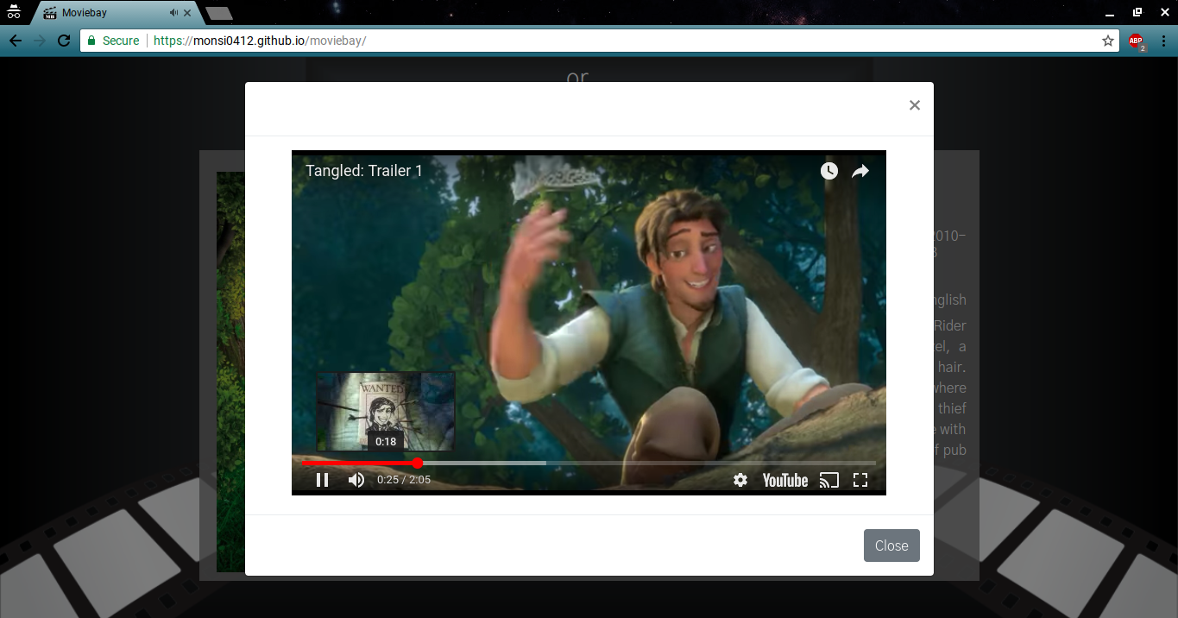The height and width of the screenshot is (618, 1178).
Task: Select the Moviebay browser tab
Action: 116,13
